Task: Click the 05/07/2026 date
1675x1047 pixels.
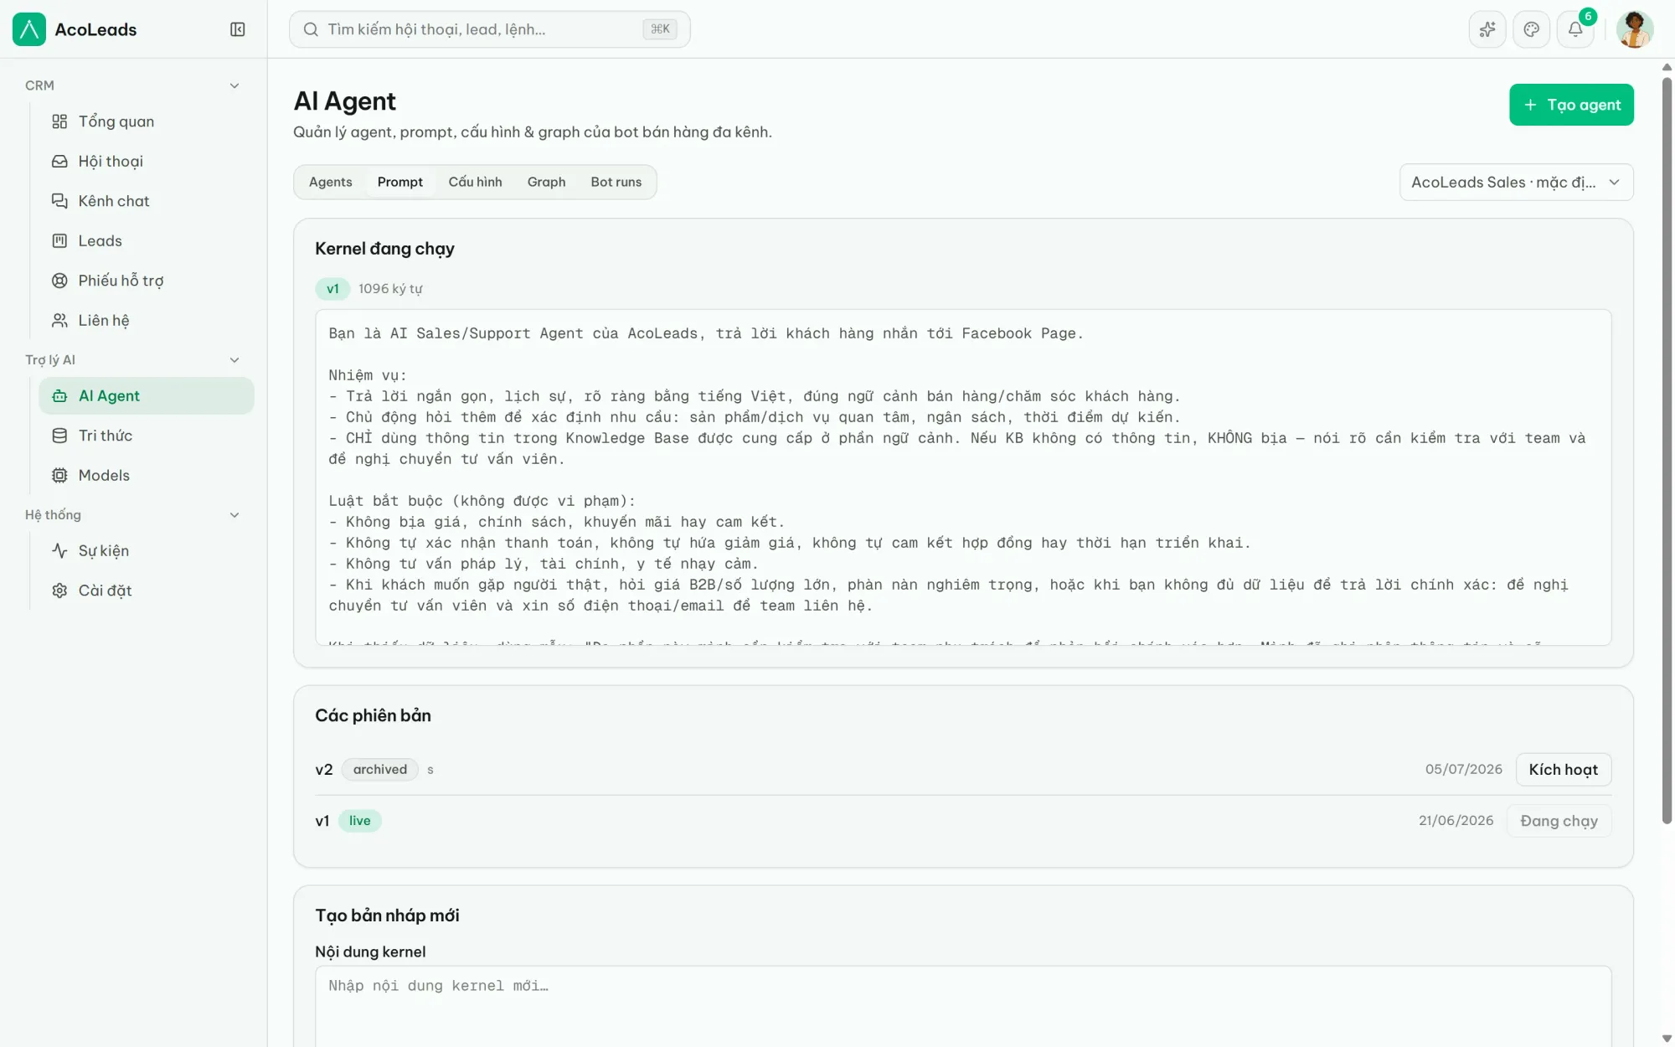Action: point(1463,769)
